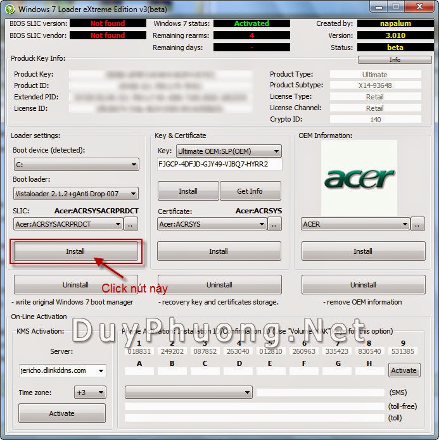Click confirmation ID field A
Viewport: 439px width, 440px height.
click(139, 372)
